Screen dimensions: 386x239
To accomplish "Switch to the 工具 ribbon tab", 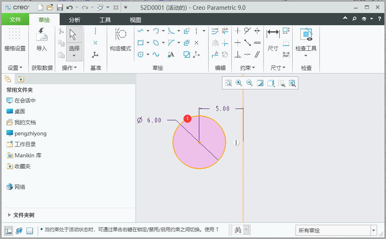I will pyautogui.click(x=105, y=20).
